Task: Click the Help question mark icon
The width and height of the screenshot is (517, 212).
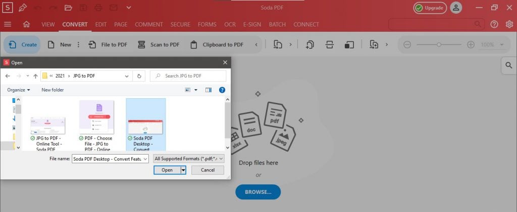Action: [x=494, y=24]
